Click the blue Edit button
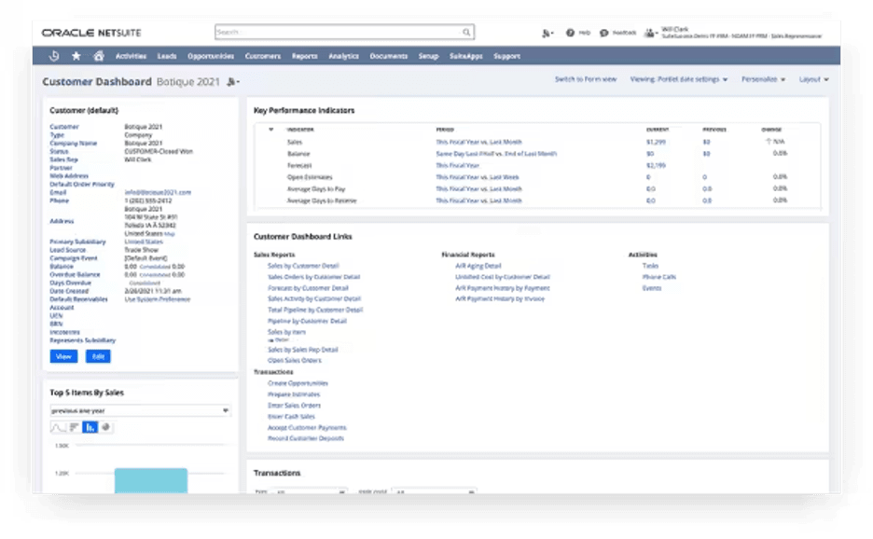The image size is (873, 539). click(x=96, y=356)
